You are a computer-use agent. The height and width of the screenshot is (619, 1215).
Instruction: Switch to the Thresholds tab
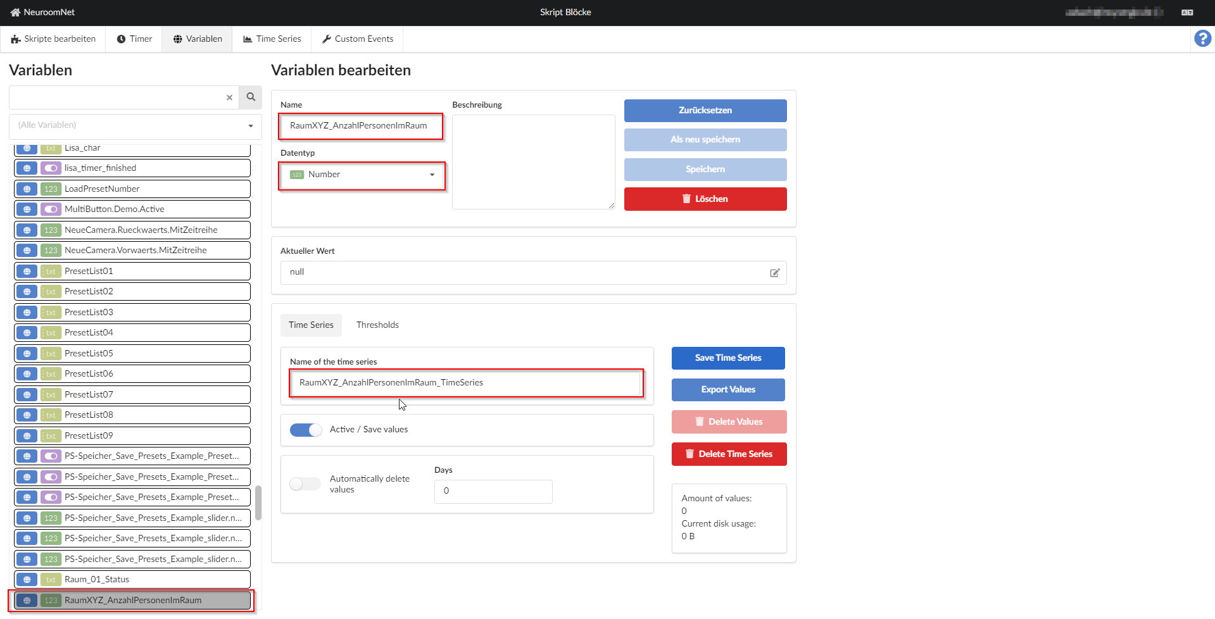[377, 325]
